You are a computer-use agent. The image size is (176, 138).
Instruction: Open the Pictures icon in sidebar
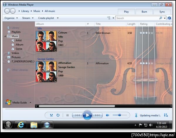9,57
